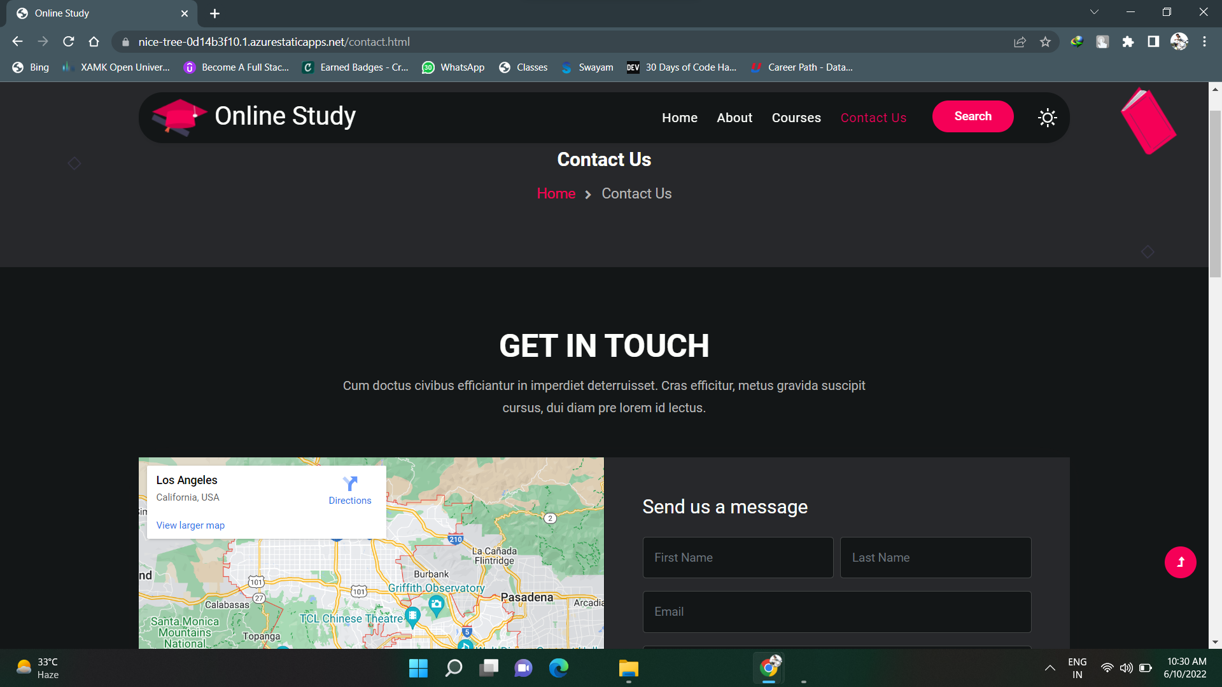
Task: Click View larger map link
Action: tap(190, 525)
